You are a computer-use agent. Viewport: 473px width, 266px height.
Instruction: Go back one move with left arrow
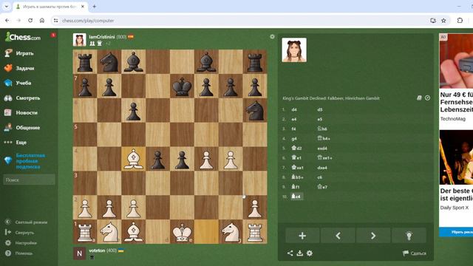click(x=338, y=236)
